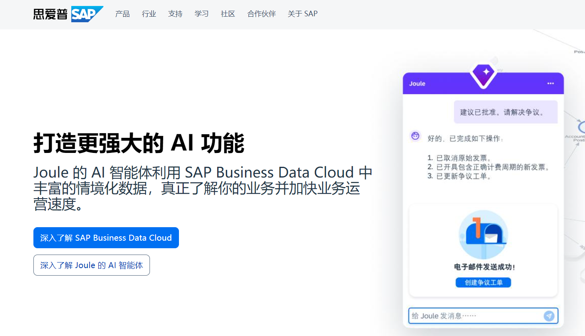Click 深入了解 SAP Business Data Cloud button
The height and width of the screenshot is (336, 585).
coord(106,238)
